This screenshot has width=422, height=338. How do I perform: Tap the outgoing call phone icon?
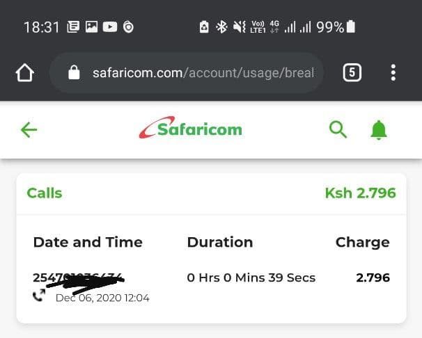coord(39,296)
